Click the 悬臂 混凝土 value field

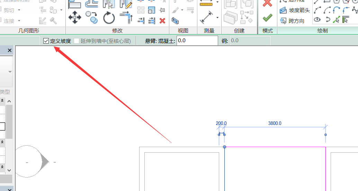(x=197, y=41)
